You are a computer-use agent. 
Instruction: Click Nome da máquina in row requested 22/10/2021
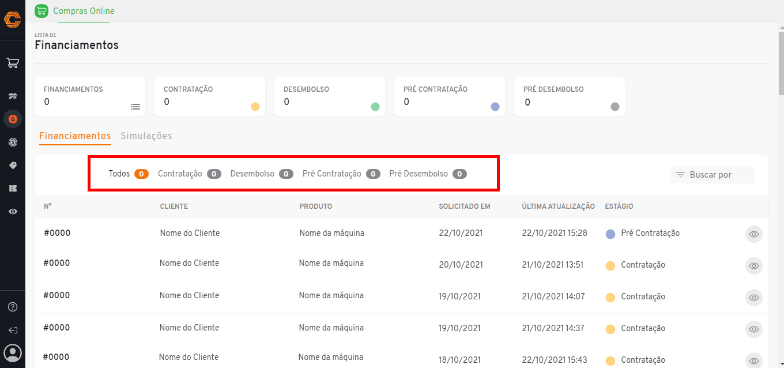331,233
